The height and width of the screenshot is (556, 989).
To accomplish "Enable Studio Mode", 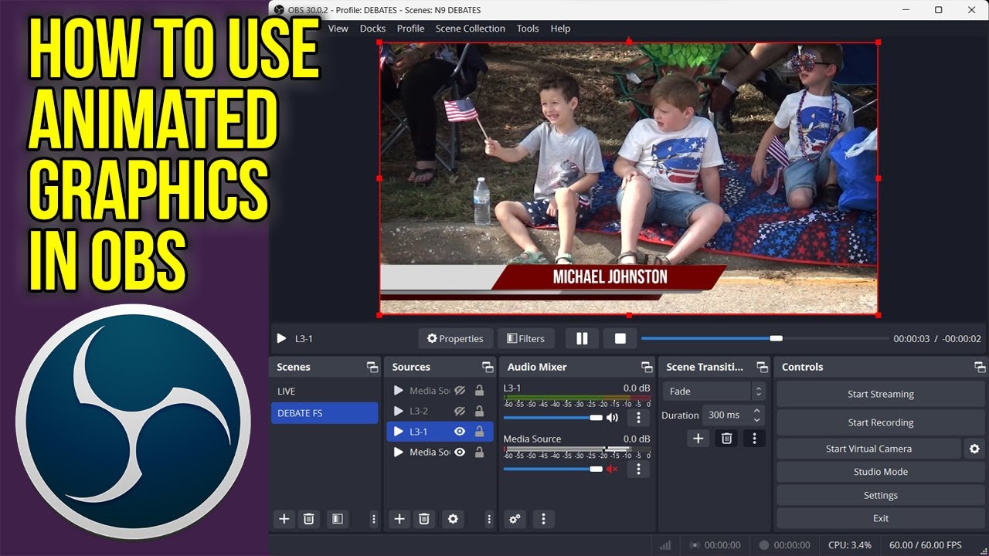I will 880,472.
